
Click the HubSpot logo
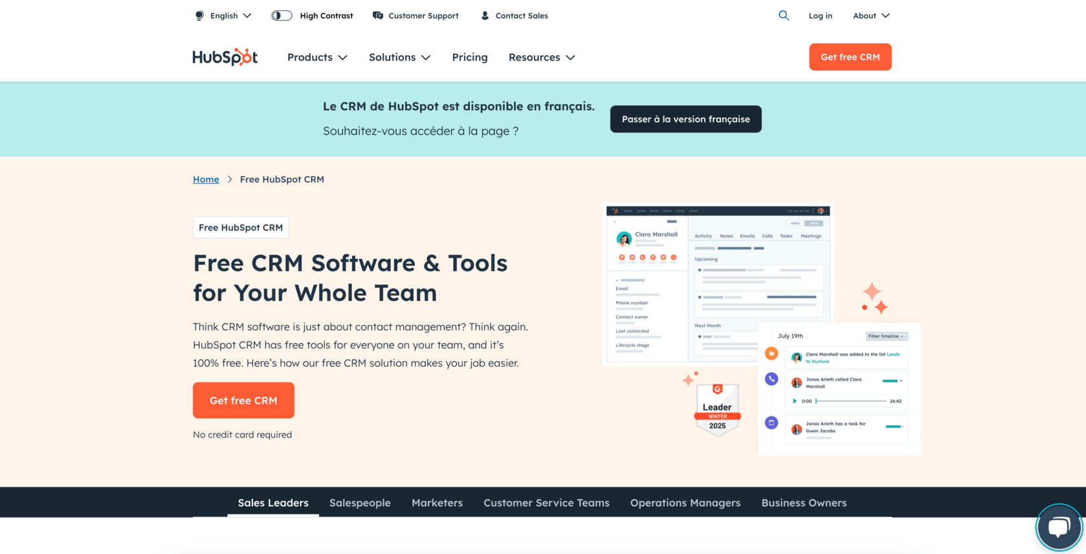225,57
